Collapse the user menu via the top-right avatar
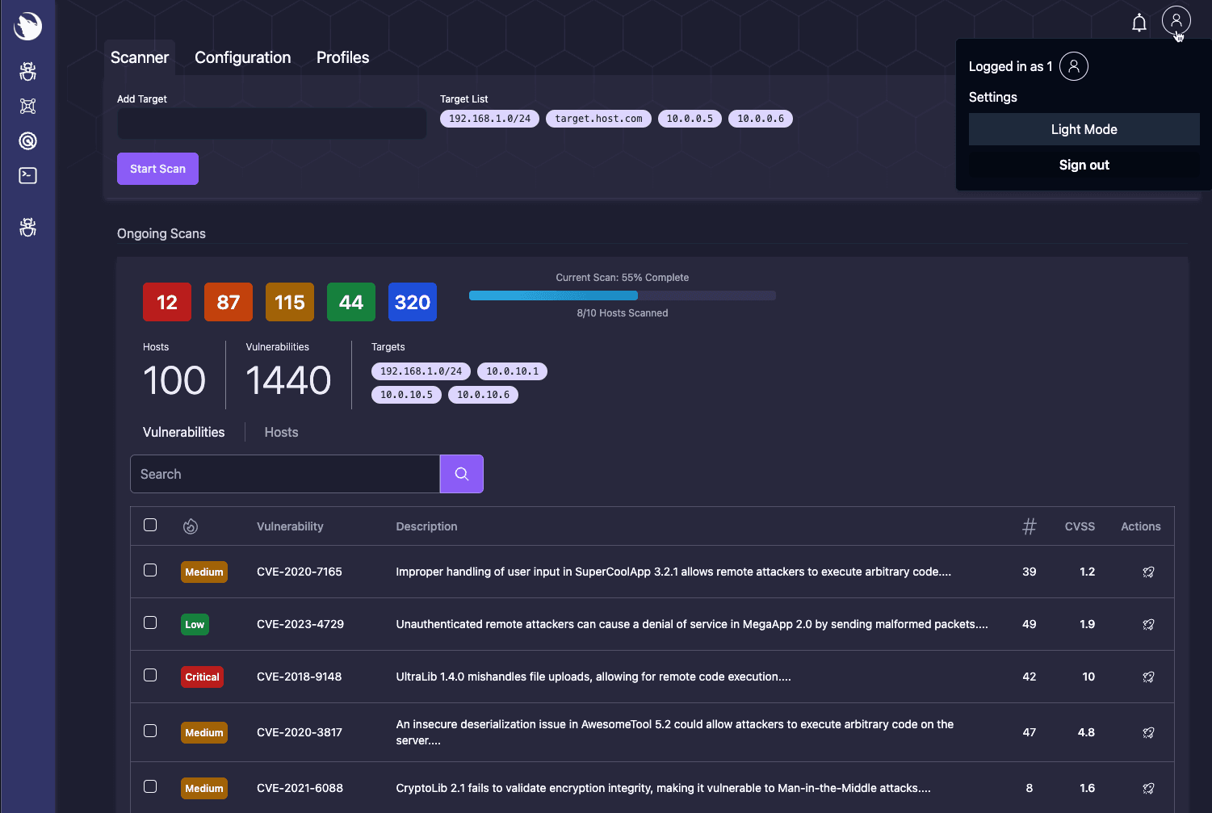1212x813 pixels. click(1176, 20)
